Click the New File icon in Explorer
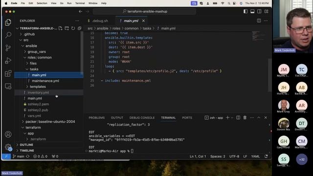313x176 pixels. click(60, 28)
